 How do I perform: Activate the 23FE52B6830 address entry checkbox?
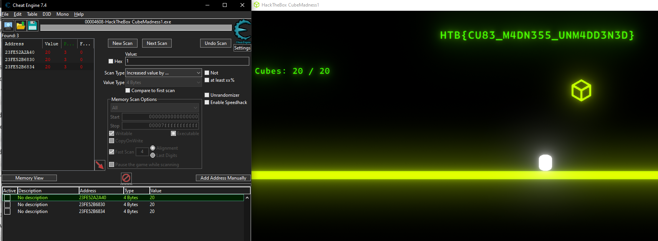(7, 205)
